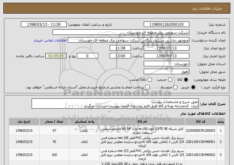Click the delivery province field خوزستان
This screenshot has width=234, height=165.
click(167, 64)
